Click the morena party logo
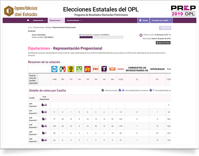Viewport: 199px width, 156px height. (x=121, y=69)
